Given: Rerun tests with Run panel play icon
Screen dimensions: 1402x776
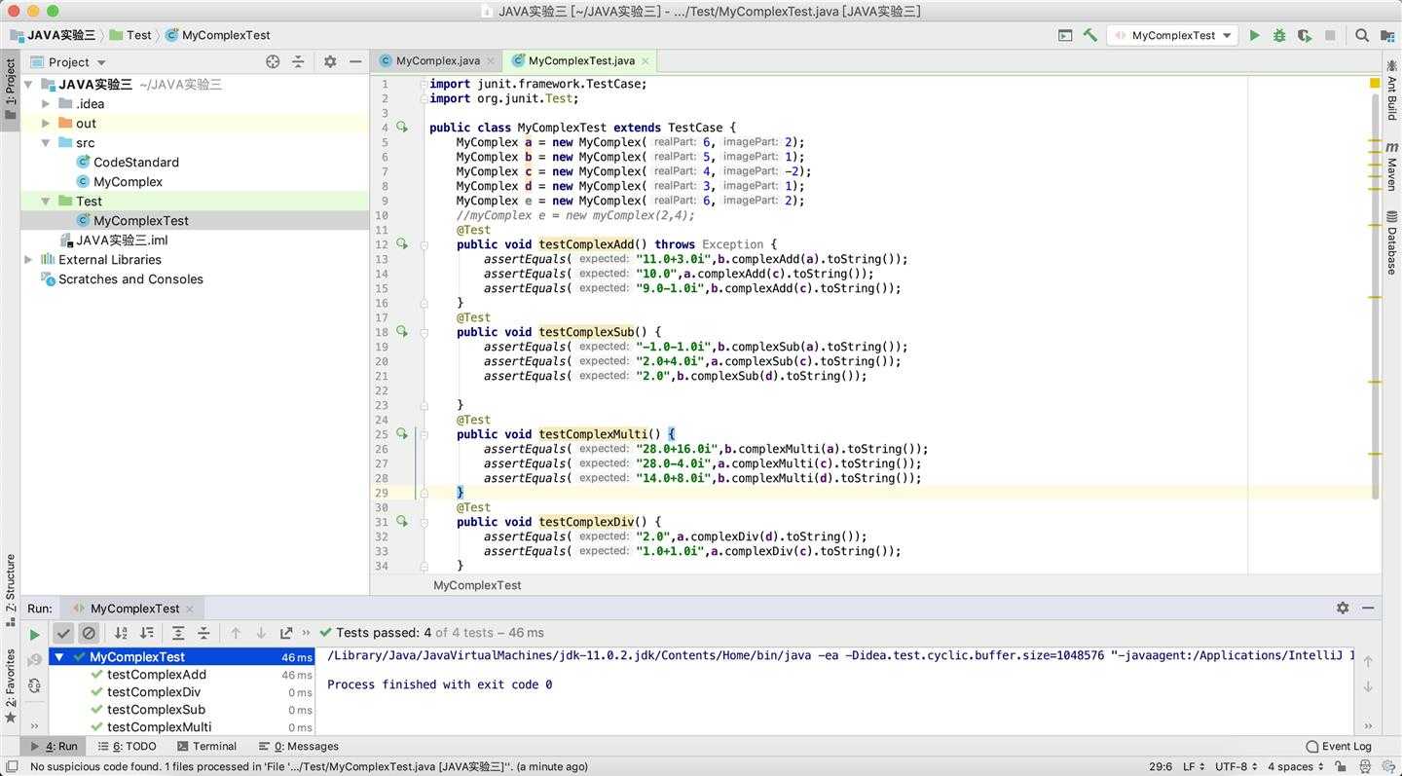Looking at the screenshot, I should click(x=35, y=634).
